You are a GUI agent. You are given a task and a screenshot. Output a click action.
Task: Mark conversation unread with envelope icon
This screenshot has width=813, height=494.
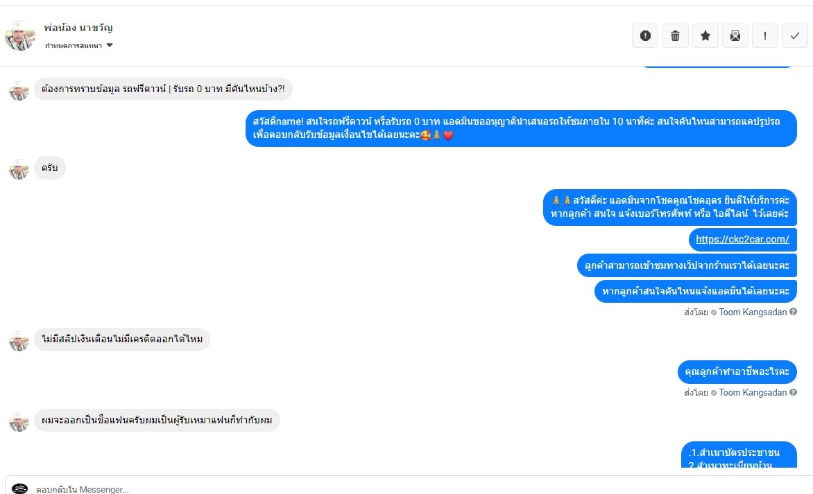735,36
